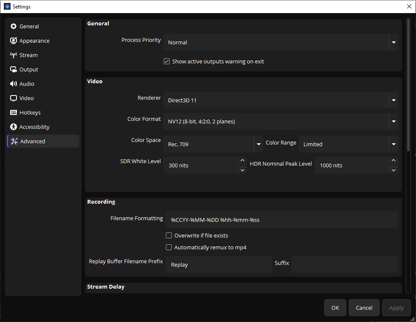Click the SDR White Level 300 nits field
Image resolution: width=416 pixels, height=322 pixels.
click(x=201, y=165)
